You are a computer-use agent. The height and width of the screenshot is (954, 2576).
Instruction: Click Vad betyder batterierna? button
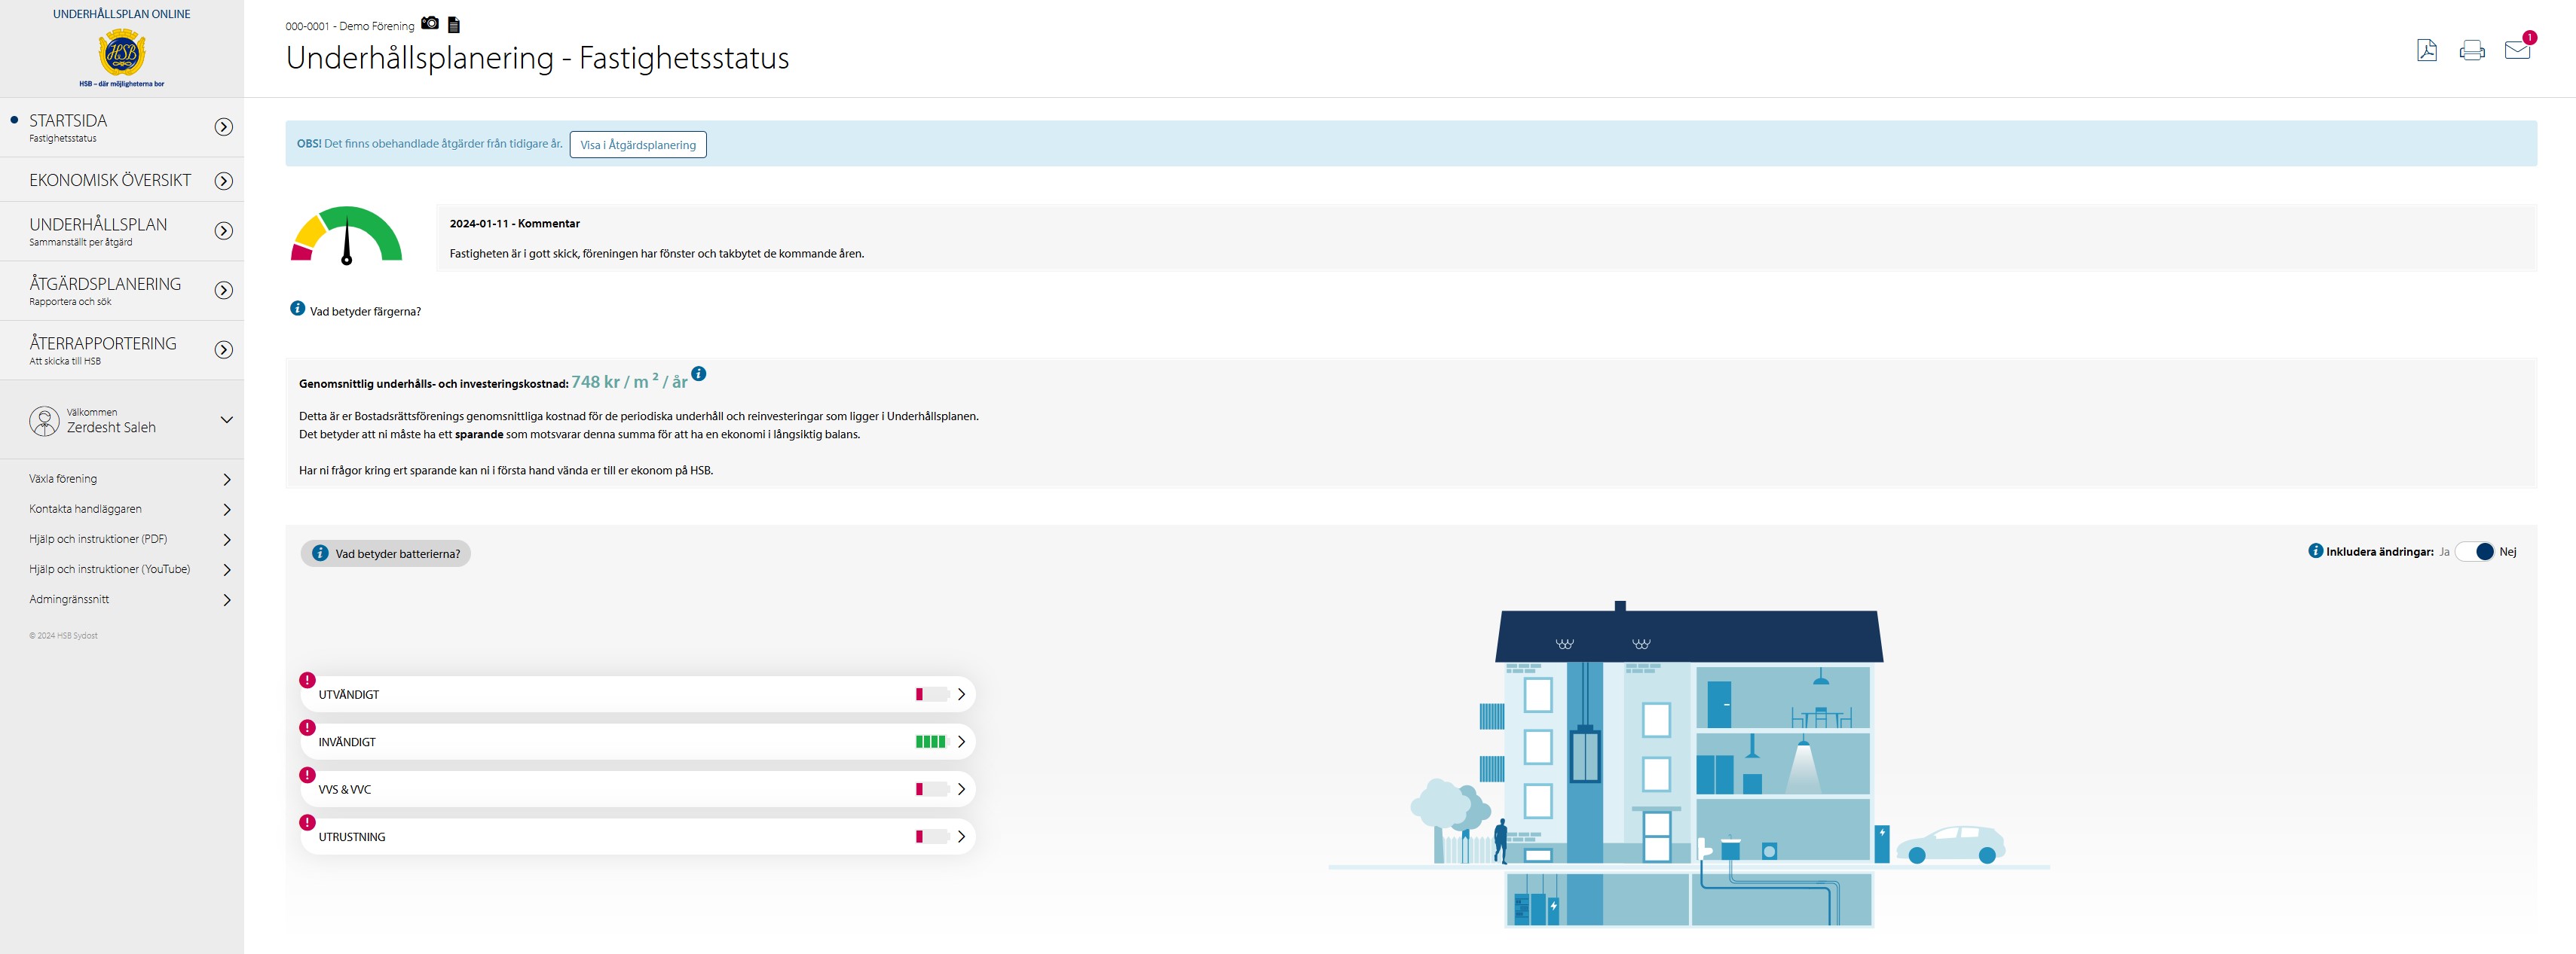tap(386, 553)
